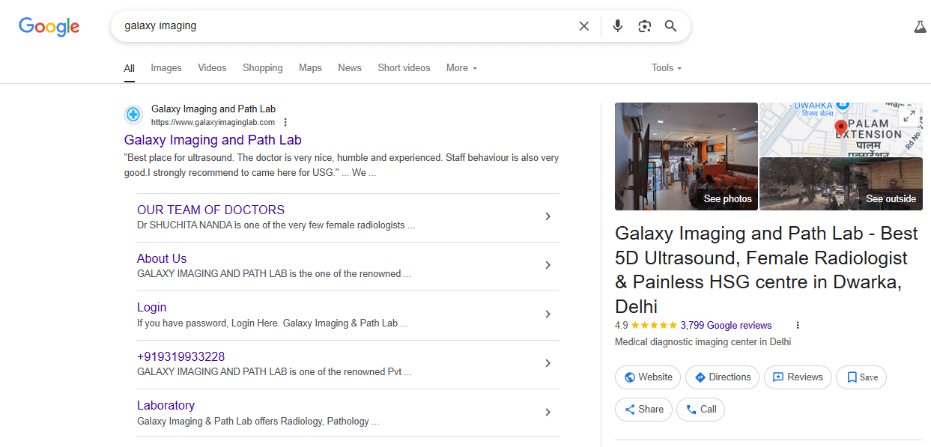
Task: Click the Google logo
Action: point(49,26)
